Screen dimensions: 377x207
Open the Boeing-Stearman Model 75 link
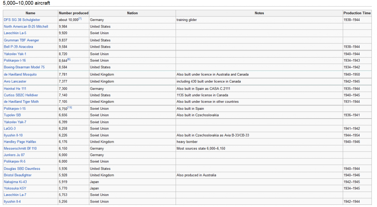24,67
